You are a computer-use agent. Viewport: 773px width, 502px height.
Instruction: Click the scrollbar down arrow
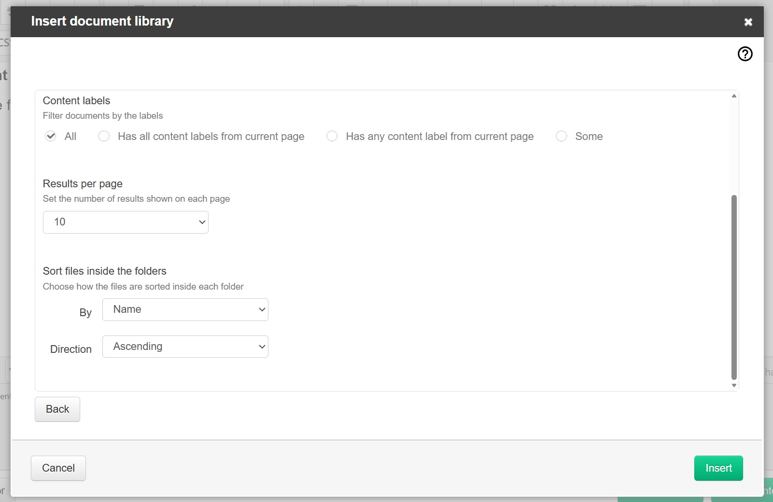(733, 385)
